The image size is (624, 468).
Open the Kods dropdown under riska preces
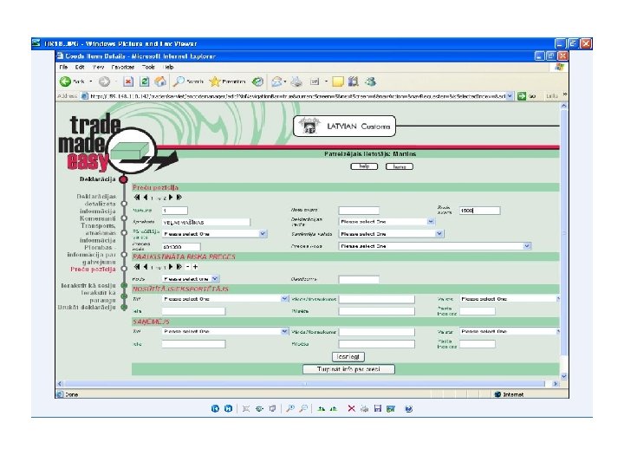tap(215, 278)
